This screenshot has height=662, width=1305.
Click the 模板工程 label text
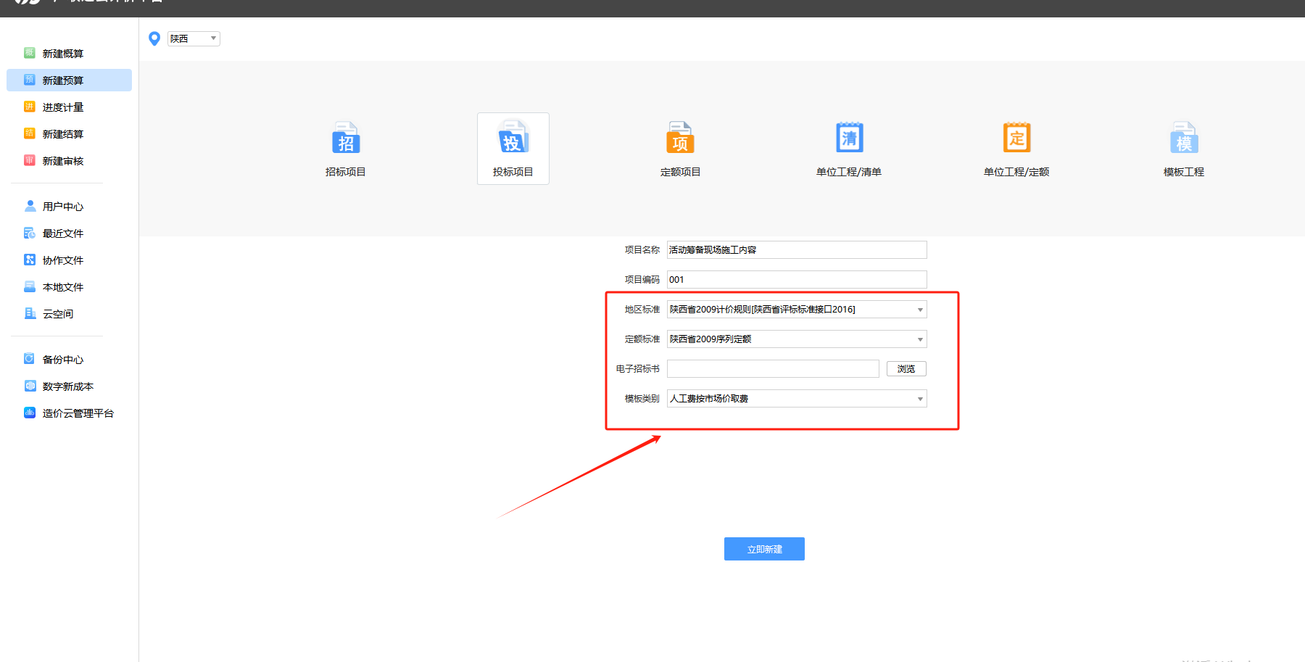pos(1184,172)
